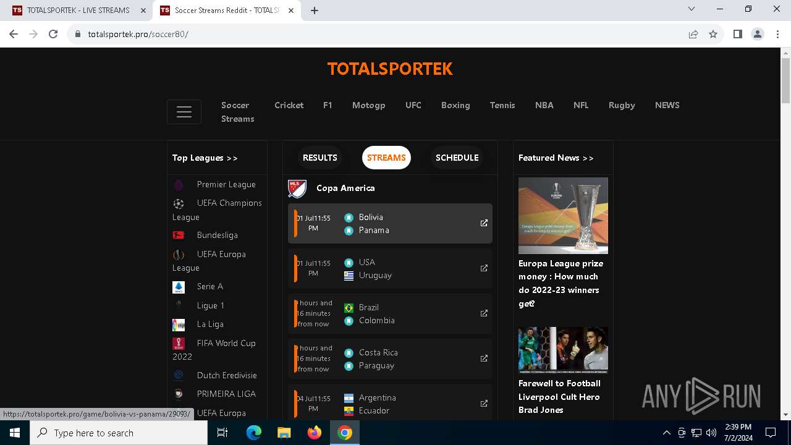
Task: Open external link for USA vs Uruguay
Action: pyautogui.click(x=484, y=268)
